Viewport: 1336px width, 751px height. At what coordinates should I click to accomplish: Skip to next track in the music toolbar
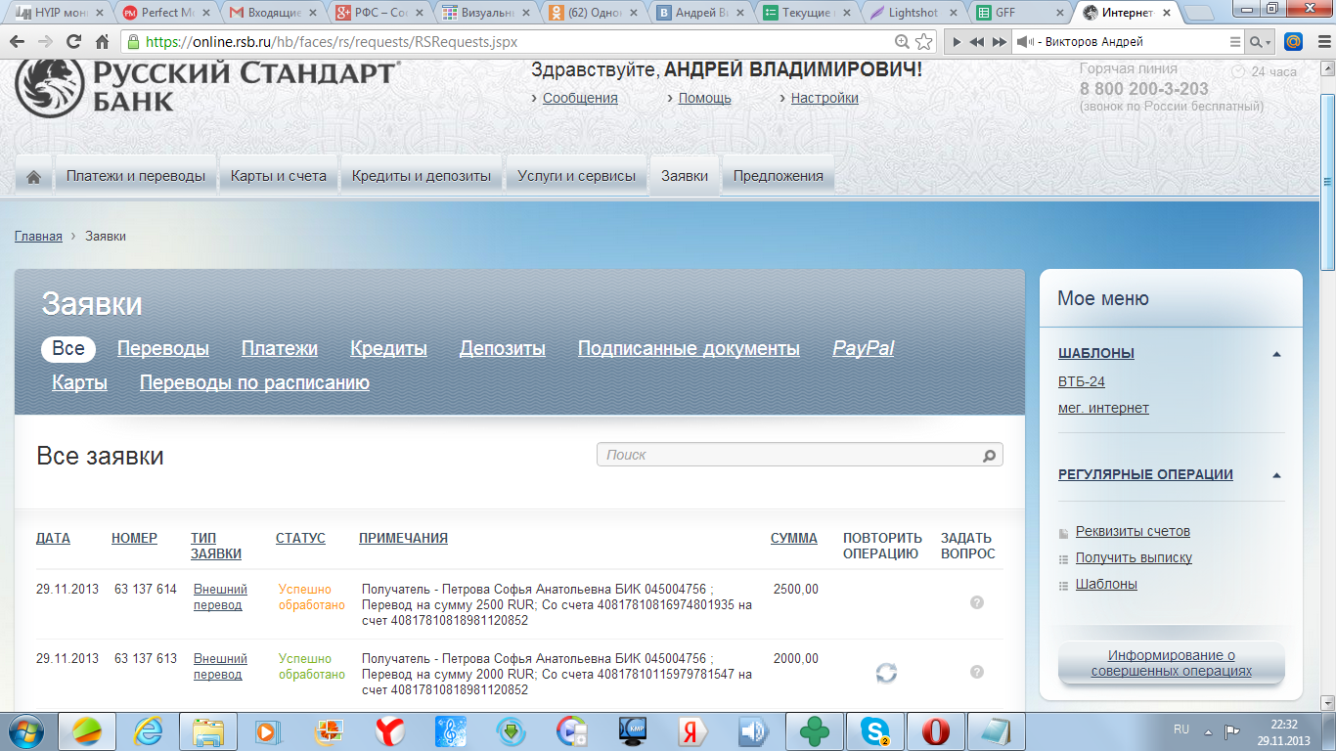[x=999, y=42]
